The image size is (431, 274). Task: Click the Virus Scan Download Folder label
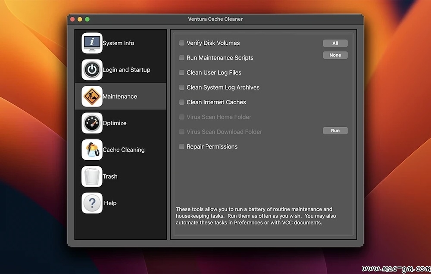pyautogui.click(x=224, y=132)
